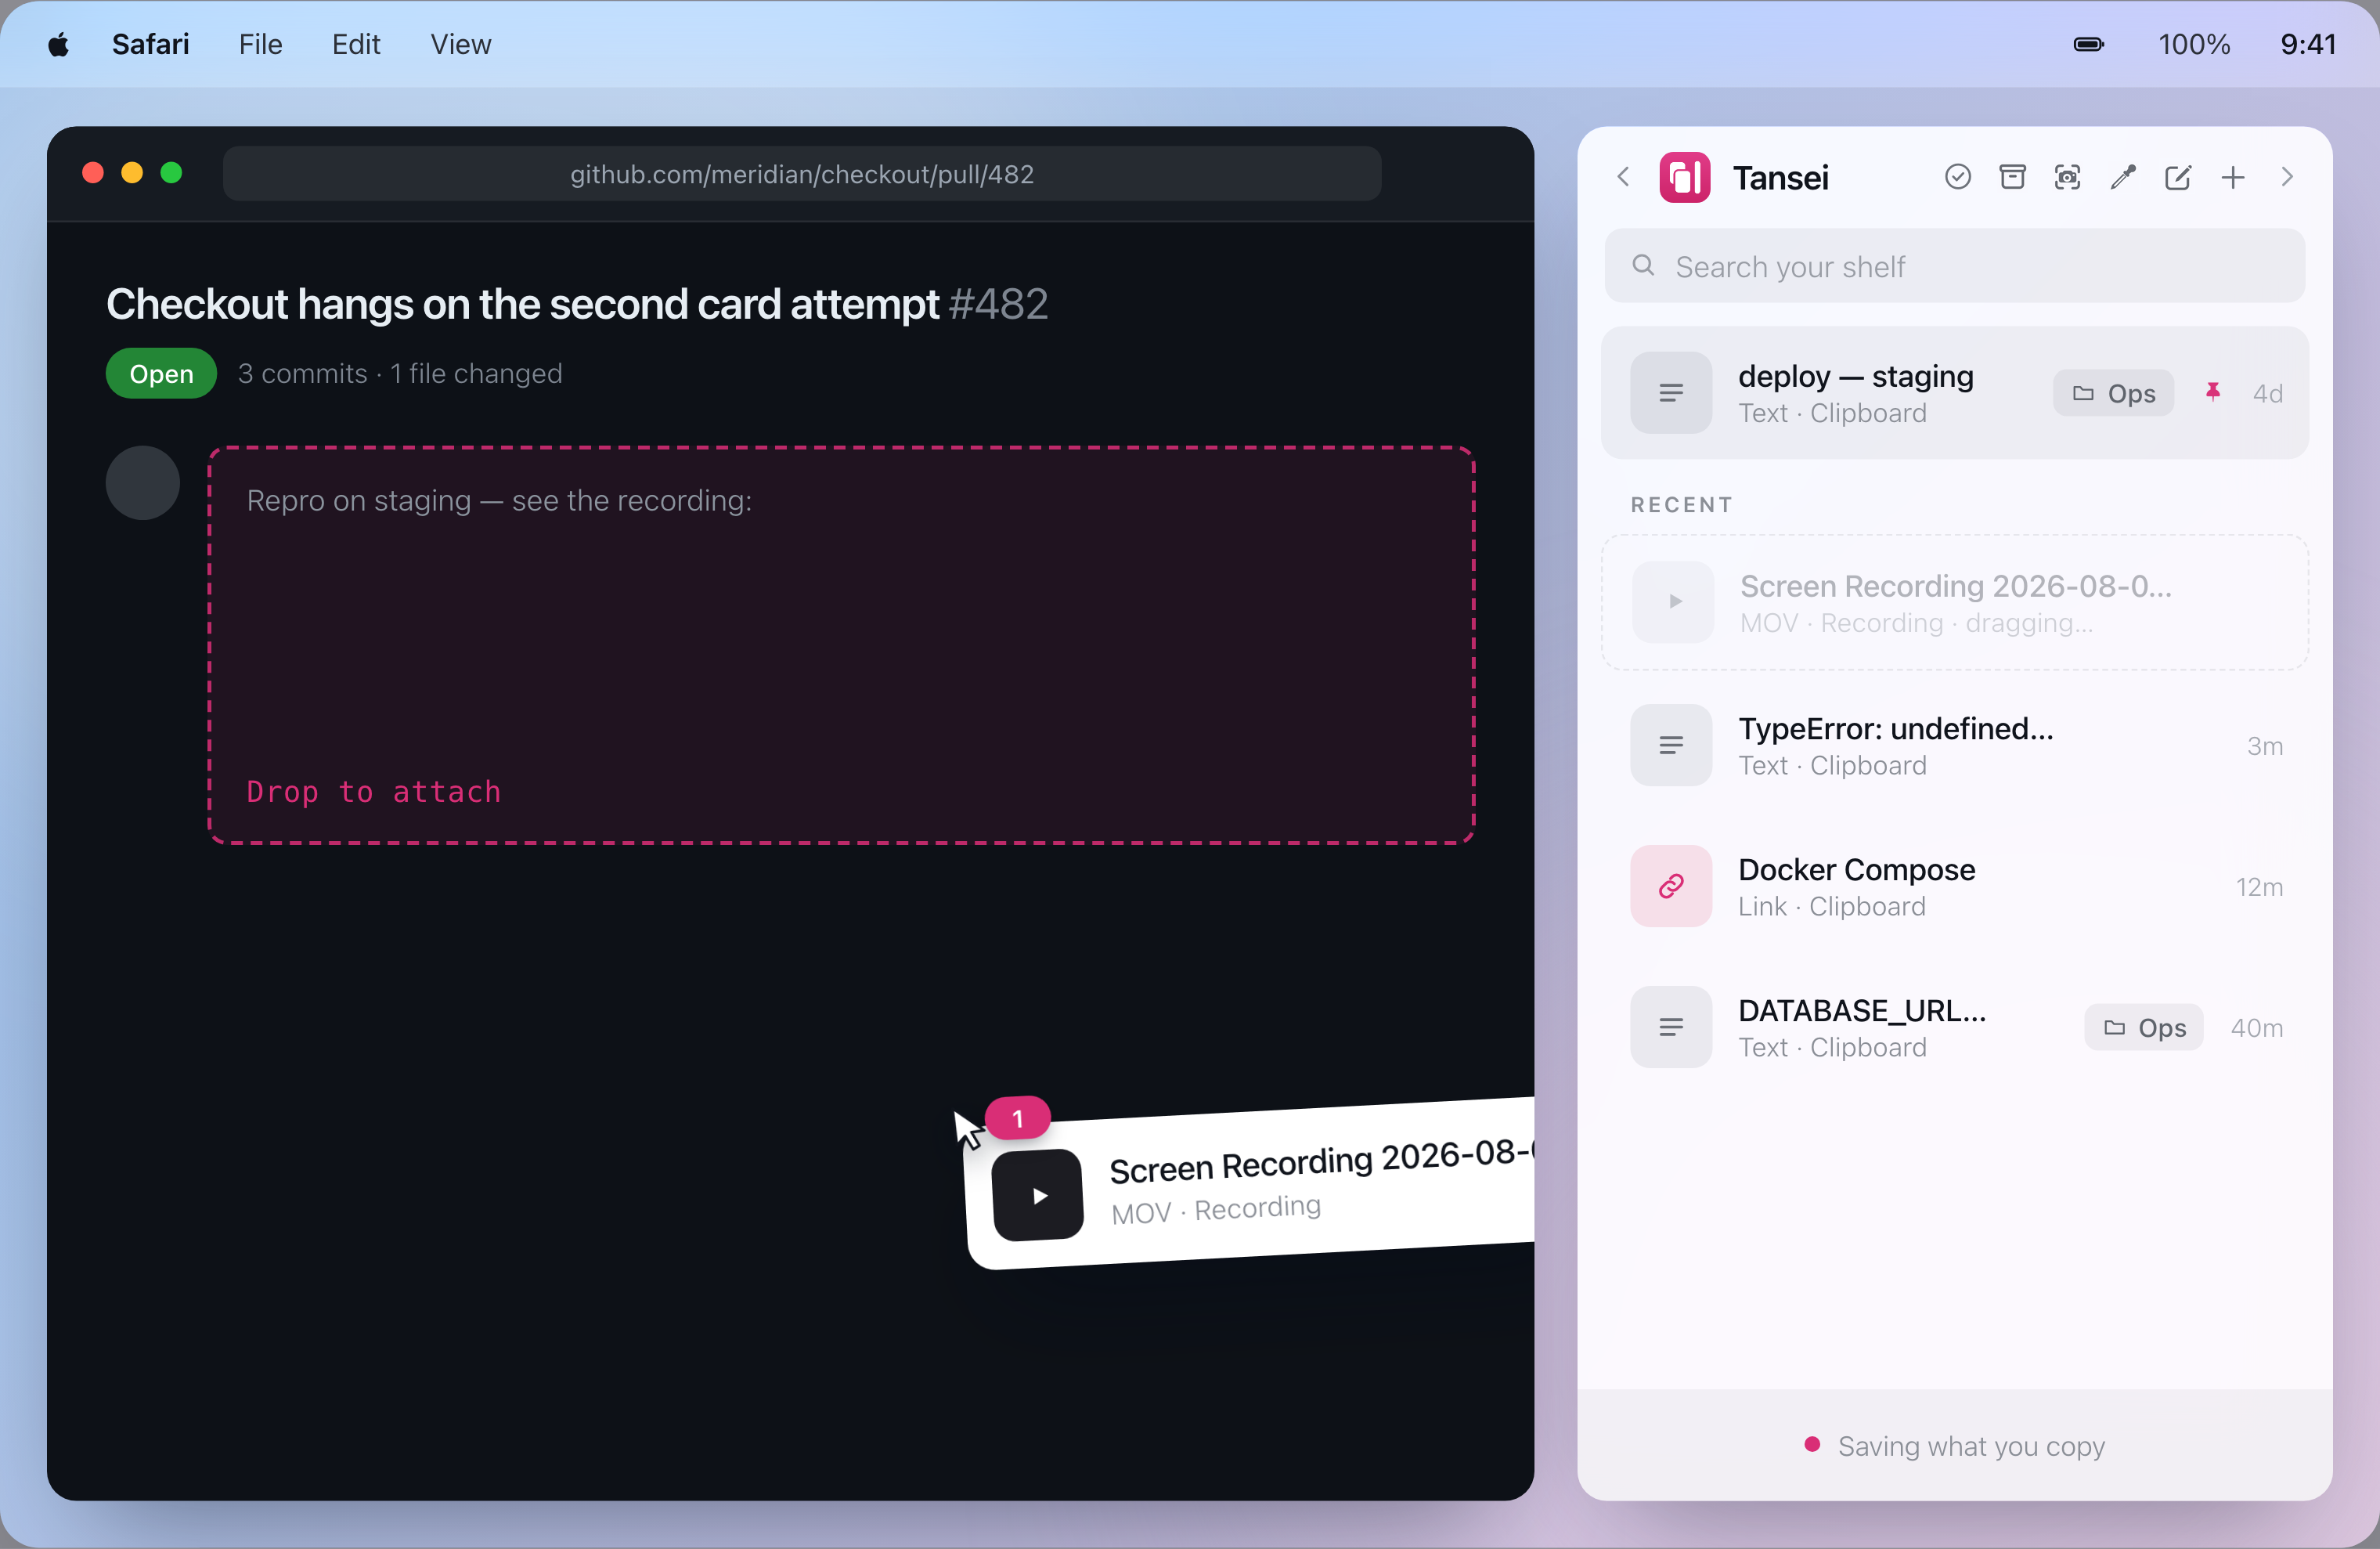Open the Ops folder tag on deploy — staging
Screen dimensions: 2380x1549
[2113, 393]
